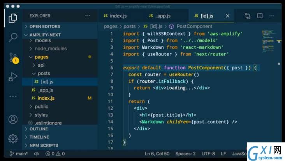
Task: Click the M modified badge next to index.js
Action: tap(90, 98)
